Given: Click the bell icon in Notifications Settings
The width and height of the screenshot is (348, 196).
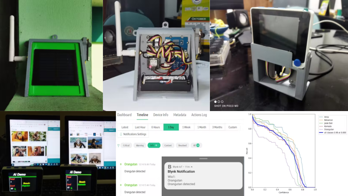Looking at the screenshot, I should tap(121, 134).
